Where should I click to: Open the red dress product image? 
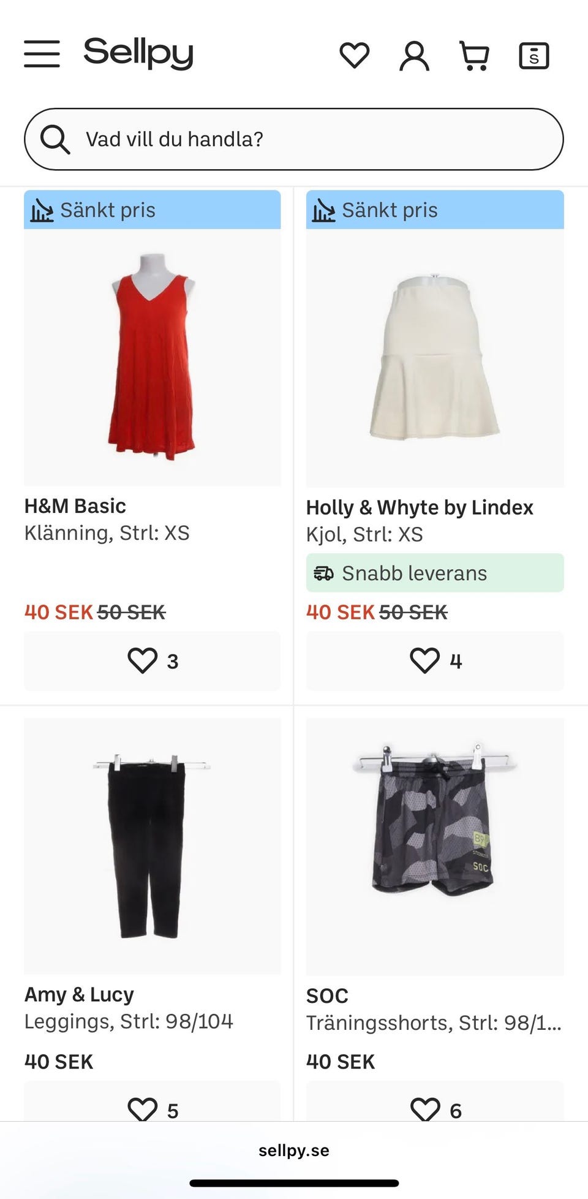[152, 357]
